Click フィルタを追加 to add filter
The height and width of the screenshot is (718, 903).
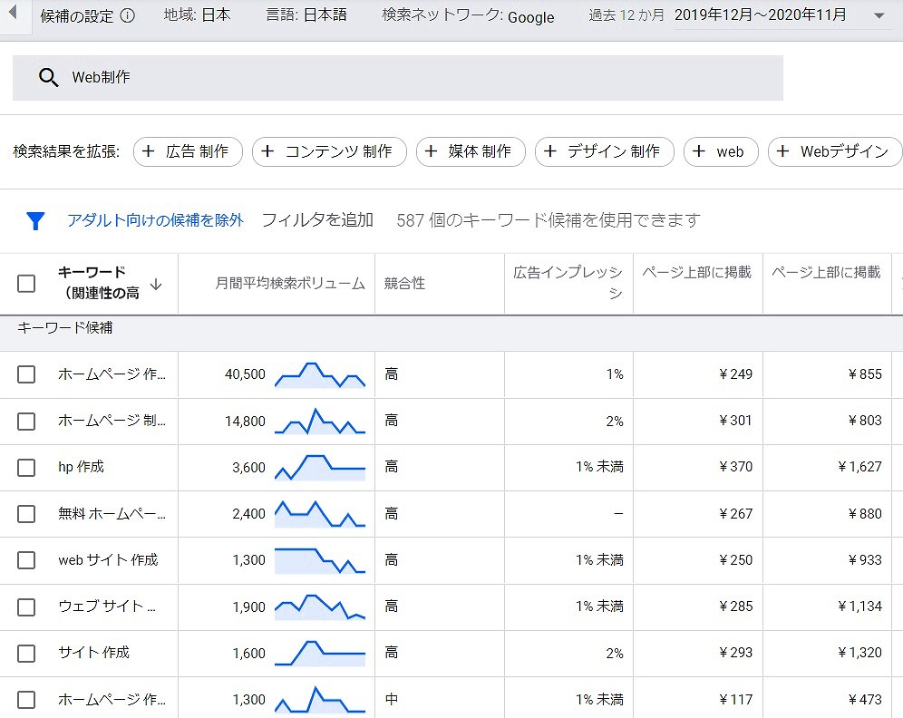317,219
